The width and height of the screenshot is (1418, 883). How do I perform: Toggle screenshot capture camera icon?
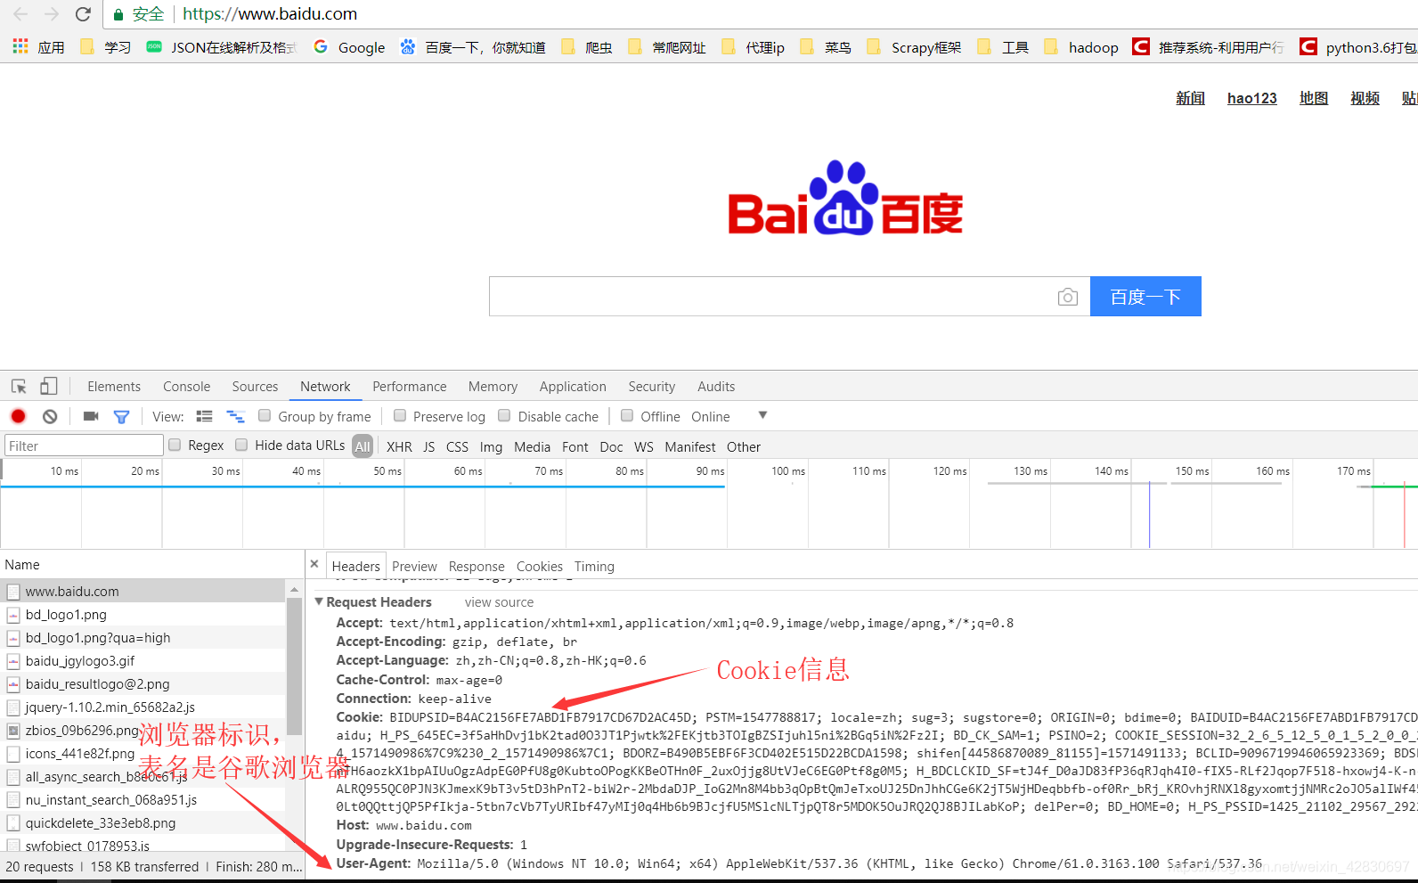pyautogui.click(x=91, y=416)
